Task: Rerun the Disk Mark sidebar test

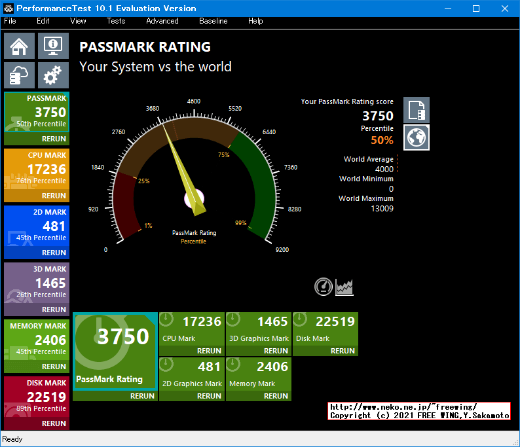Action: [x=54, y=423]
